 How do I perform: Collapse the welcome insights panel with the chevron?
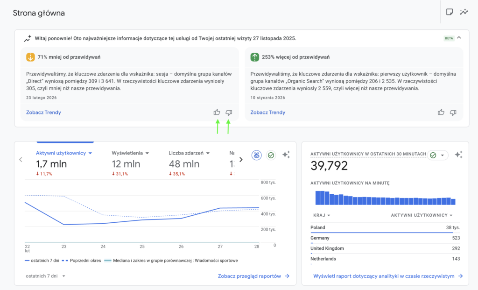pos(459,38)
